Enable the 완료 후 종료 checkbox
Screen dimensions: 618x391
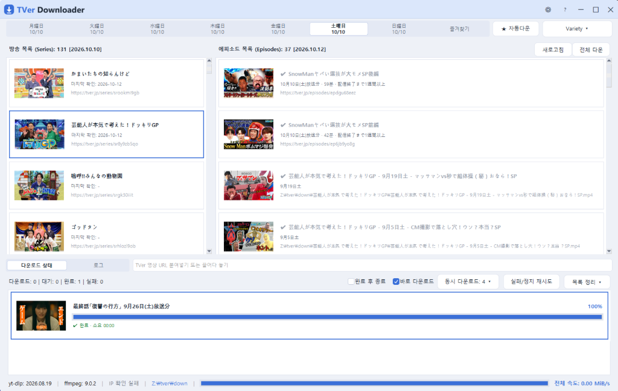[x=351, y=281]
